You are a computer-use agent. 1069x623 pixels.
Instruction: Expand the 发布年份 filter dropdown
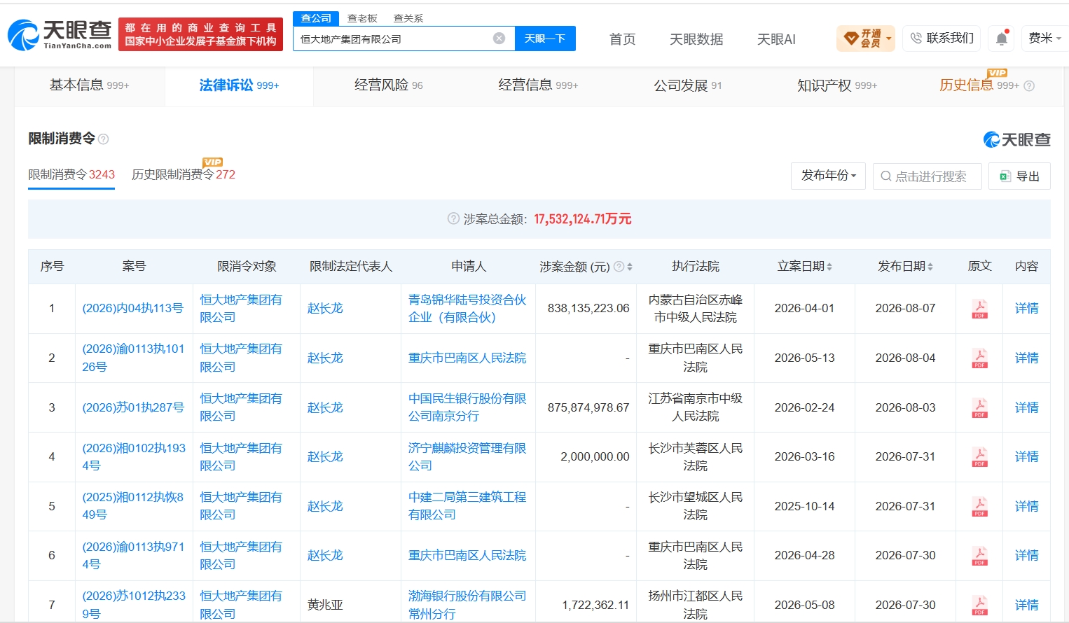pyautogui.click(x=828, y=176)
